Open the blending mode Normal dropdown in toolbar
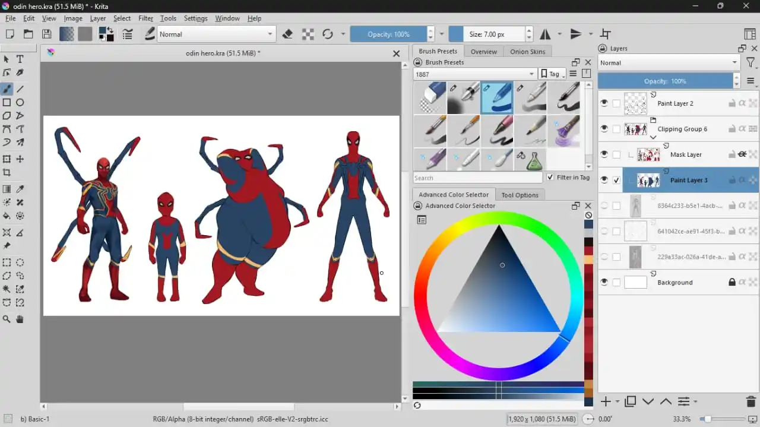This screenshot has height=427, width=760. (217, 34)
